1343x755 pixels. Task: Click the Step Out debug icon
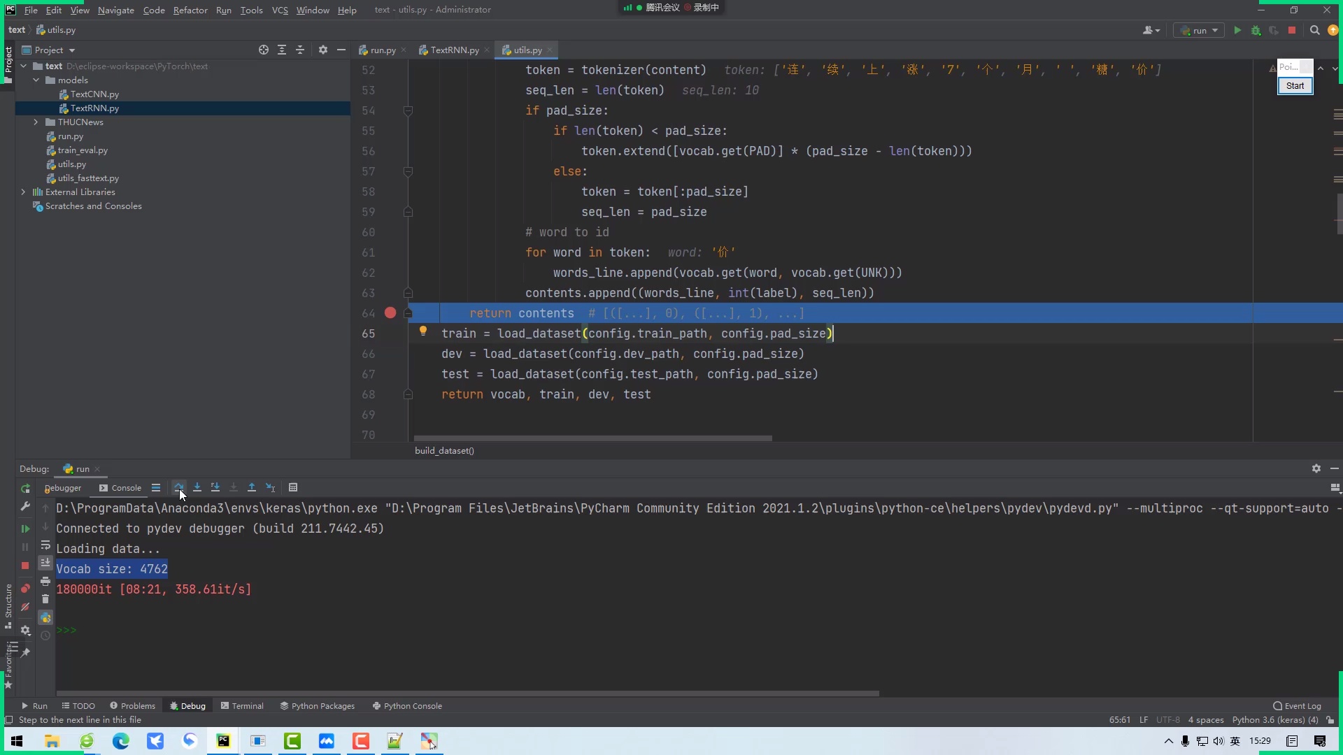click(252, 487)
